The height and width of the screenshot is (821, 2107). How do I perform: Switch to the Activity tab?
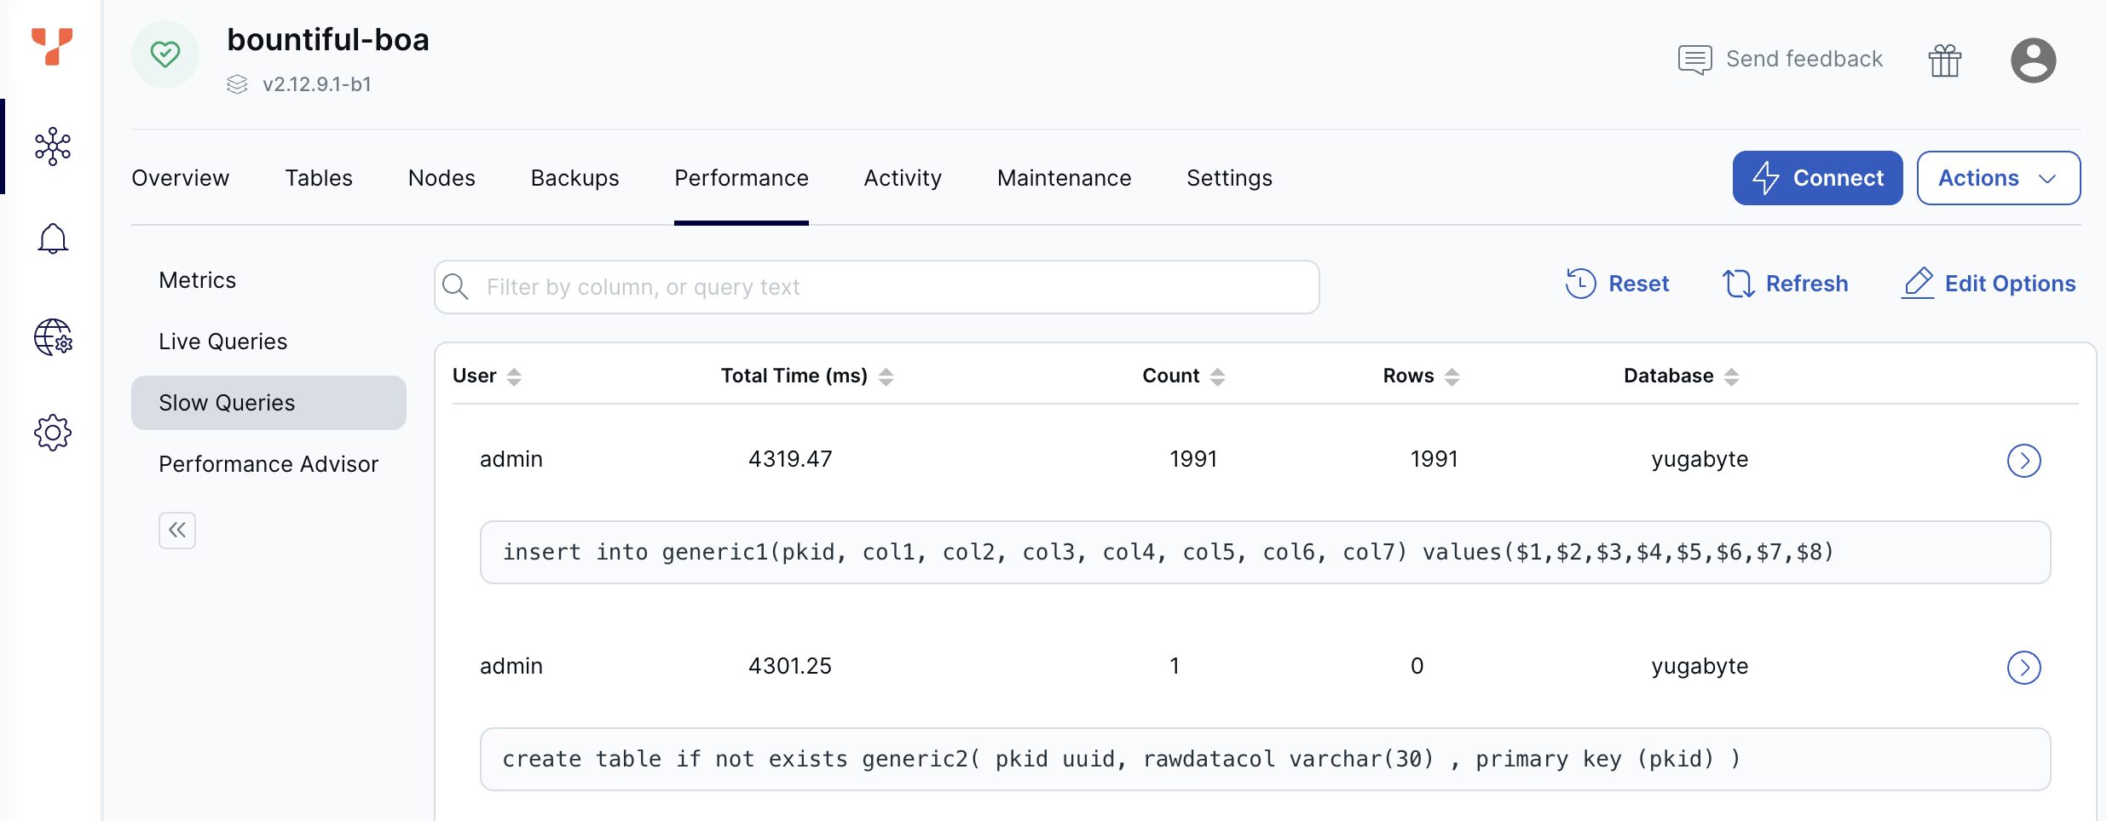(x=902, y=178)
